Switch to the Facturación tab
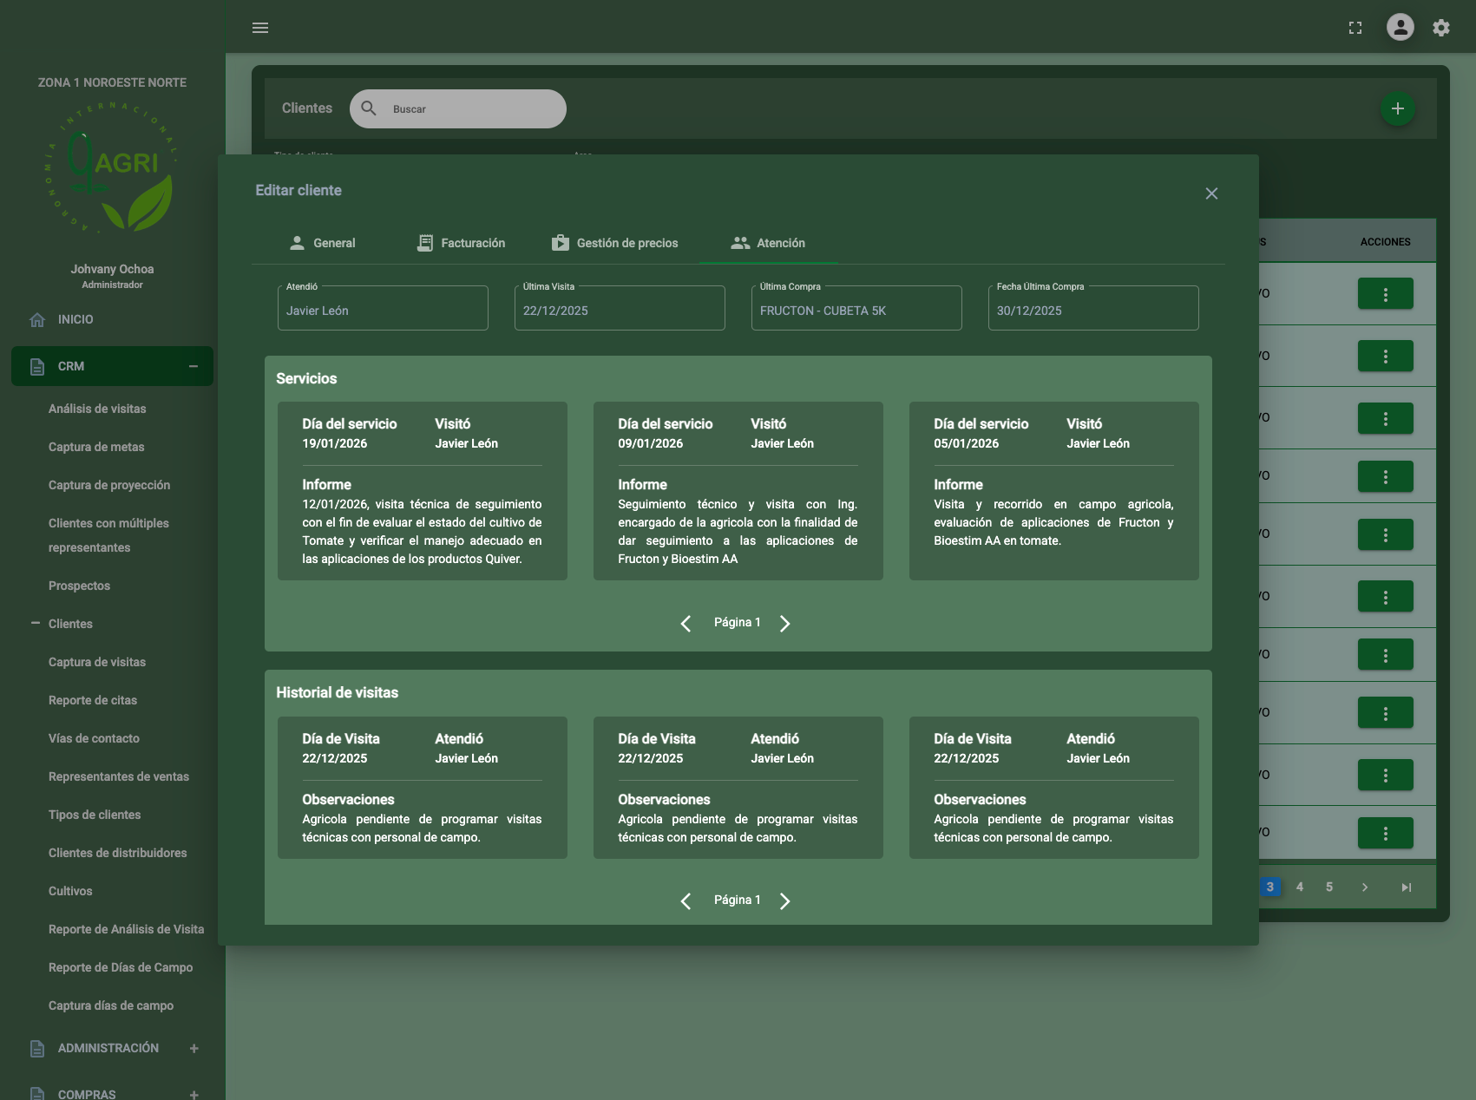 click(x=461, y=243)
